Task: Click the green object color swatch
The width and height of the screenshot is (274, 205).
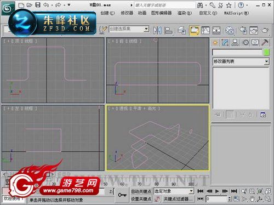Action: (266, 53)
